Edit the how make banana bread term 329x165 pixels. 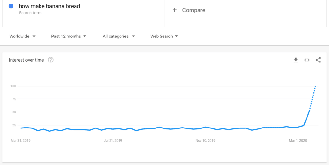[49, 6]
